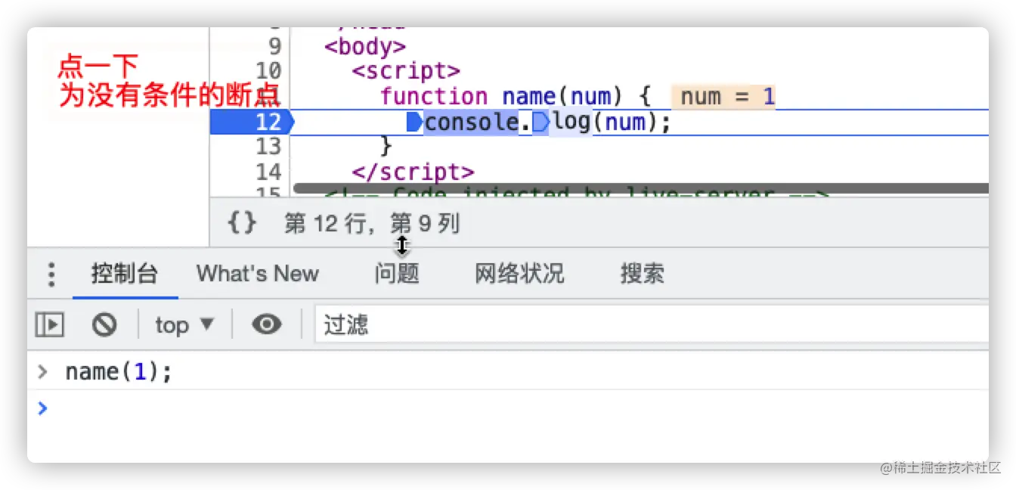Clear the console with the block icon
Viewport: 1016px width, 490px height.
coord(105,324)
